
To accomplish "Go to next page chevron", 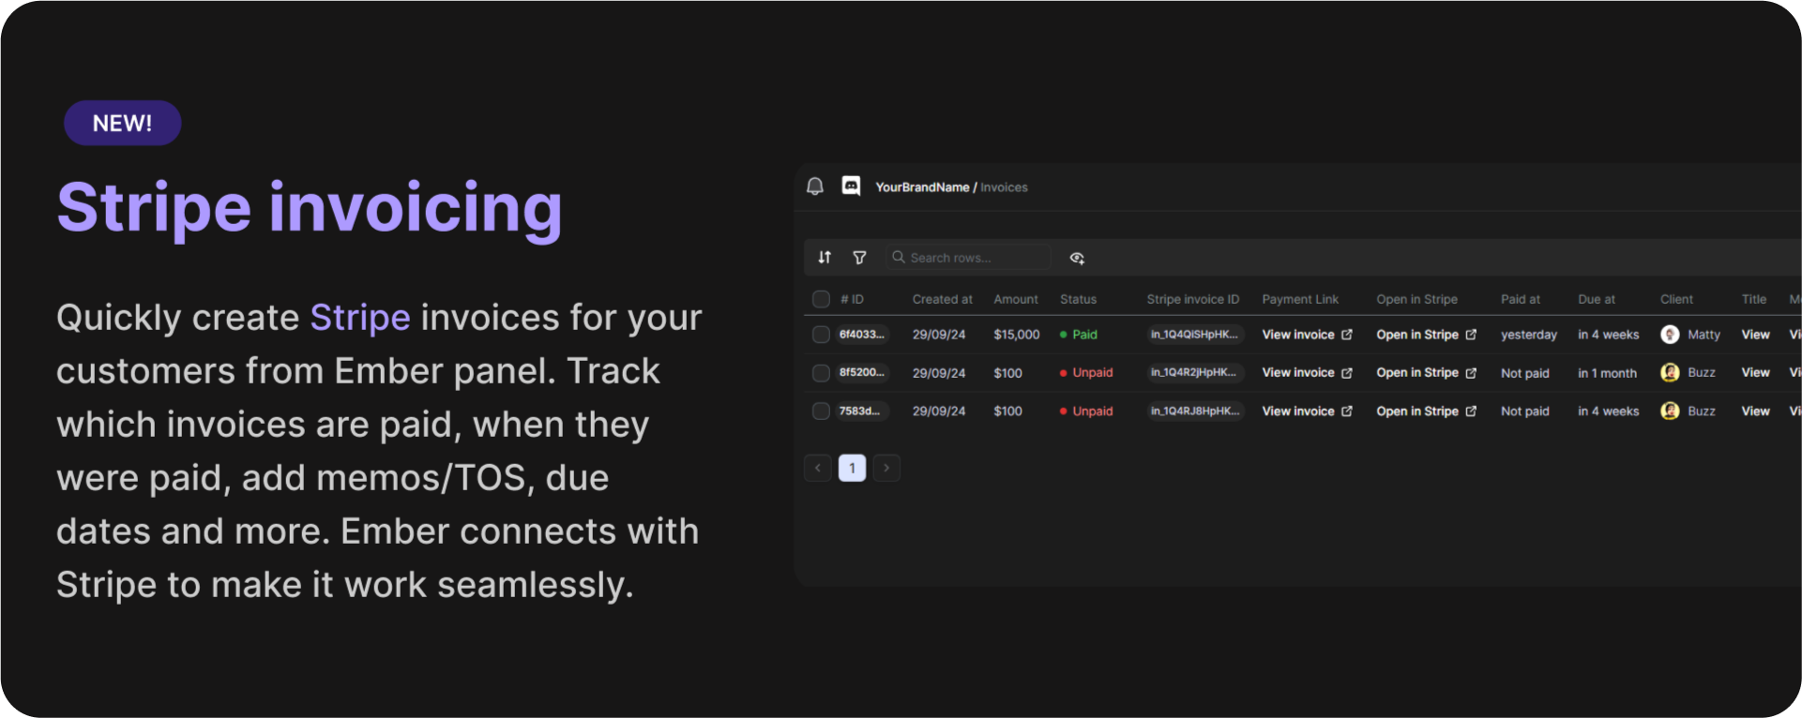I will [886, 468].
